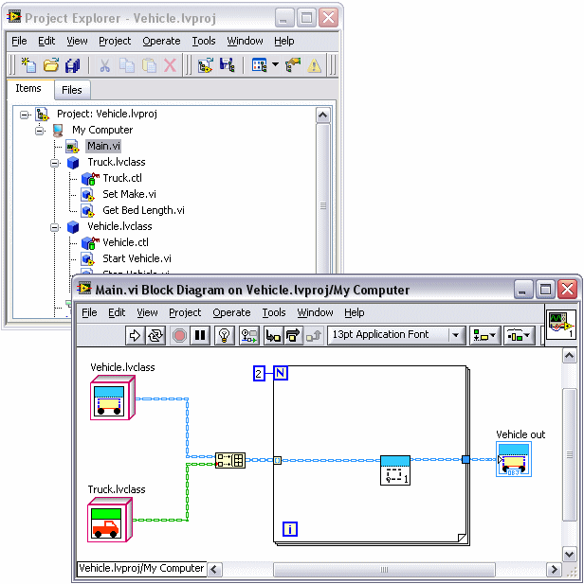
Task: Click horizontal scrollbar thumb in Main.vi
Action: (x=384, y=570)
